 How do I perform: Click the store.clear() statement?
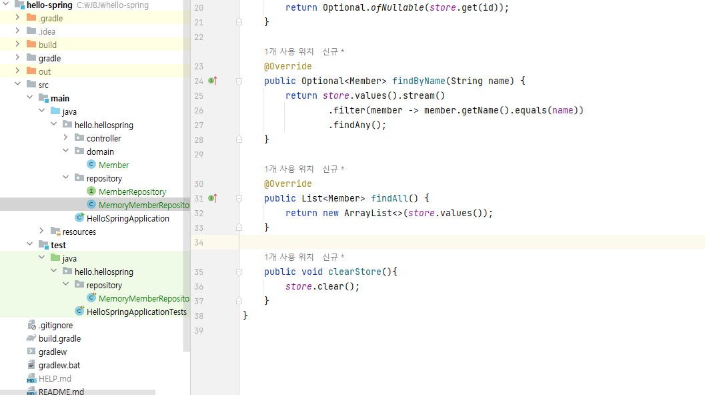tap(322, 287)
